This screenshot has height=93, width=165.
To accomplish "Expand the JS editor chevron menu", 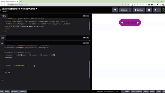I will pos(87,43).
